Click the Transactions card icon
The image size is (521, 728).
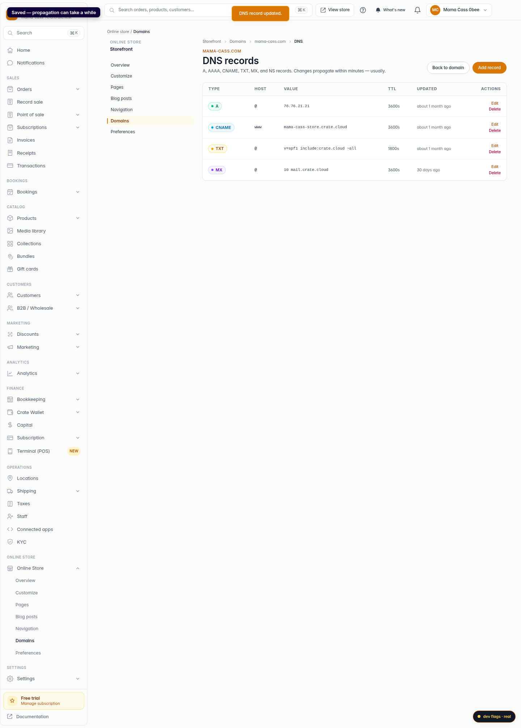pos(10,166)
